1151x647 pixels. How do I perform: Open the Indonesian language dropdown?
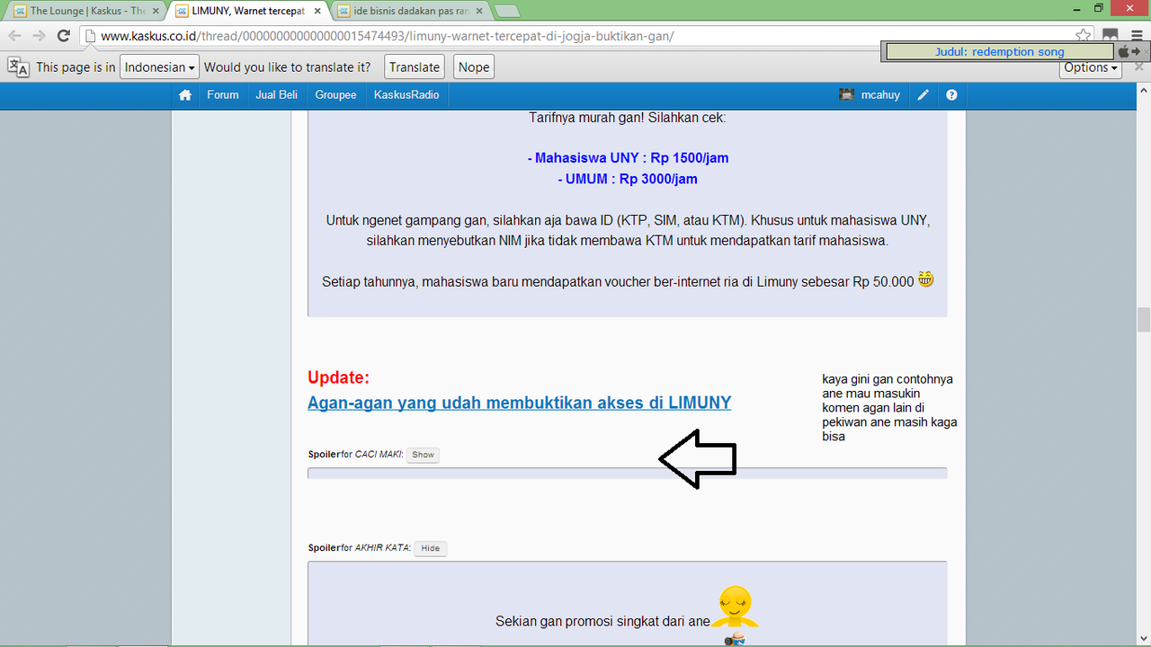[159, 67]
